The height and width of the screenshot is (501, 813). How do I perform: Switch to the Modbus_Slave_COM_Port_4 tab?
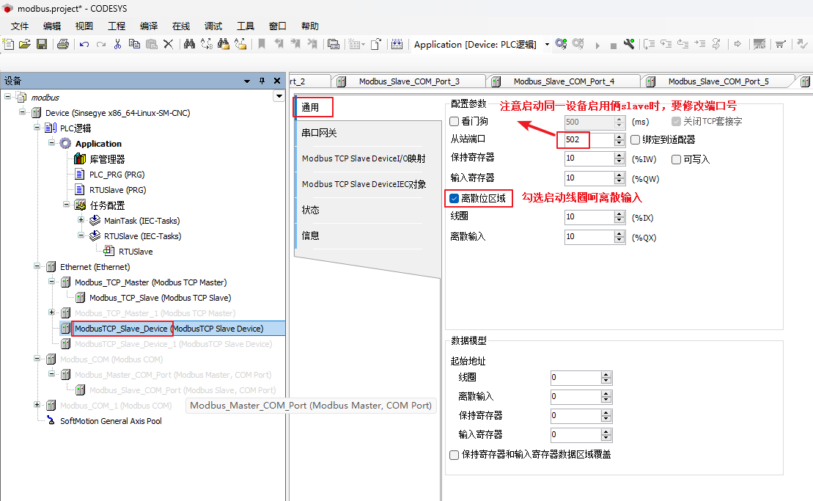(563, 81)
